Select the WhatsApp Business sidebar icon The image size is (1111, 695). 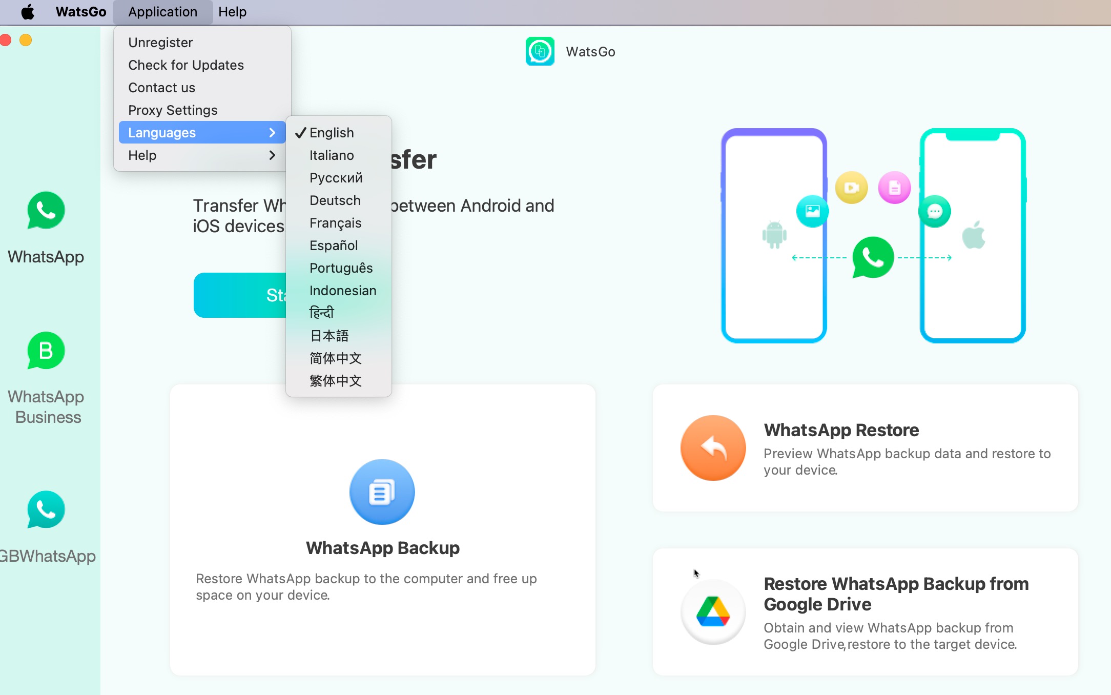(x=46, y=351)
